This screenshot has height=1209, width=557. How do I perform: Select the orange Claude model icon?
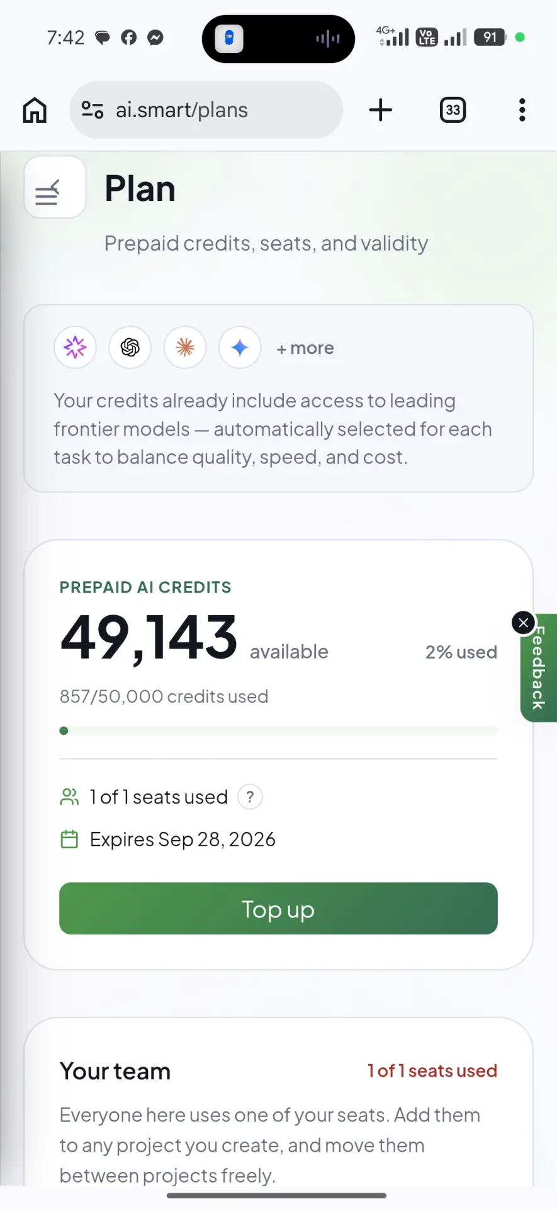tap(185, 347)
